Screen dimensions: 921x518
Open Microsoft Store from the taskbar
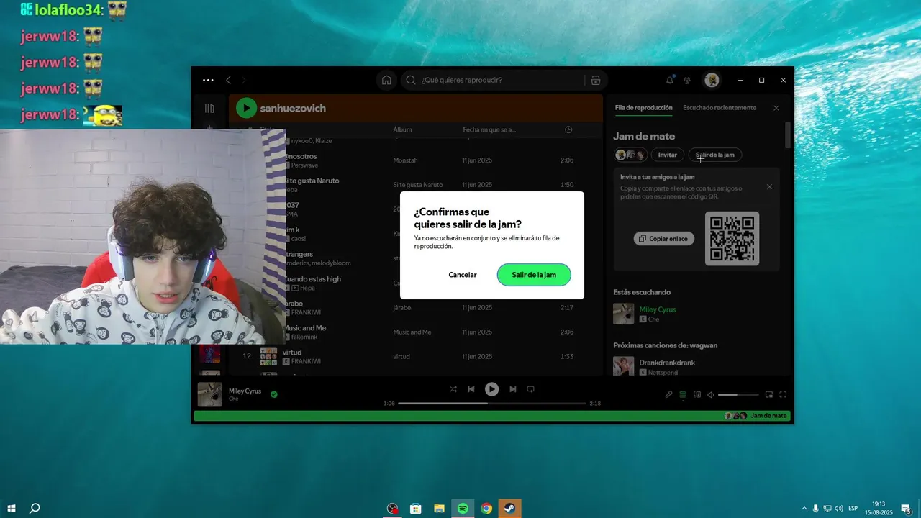point(416,509)
